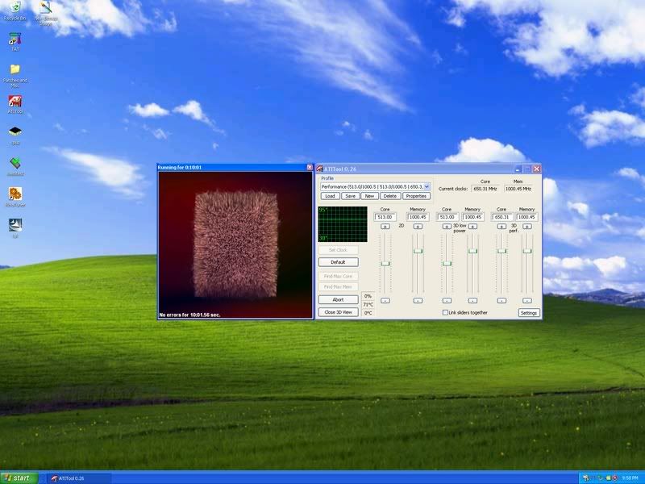645x484 pixels.
Task: Click 'No errors for' status text
Action: click(x=189, y=315)
